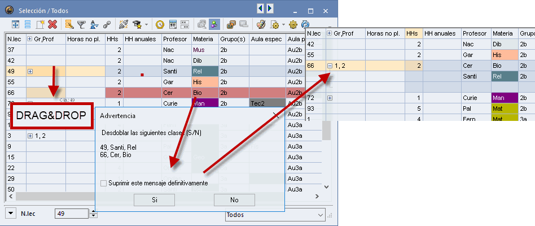Select the purple Man cell in right table
535x226 pixels.
[505, 98]
